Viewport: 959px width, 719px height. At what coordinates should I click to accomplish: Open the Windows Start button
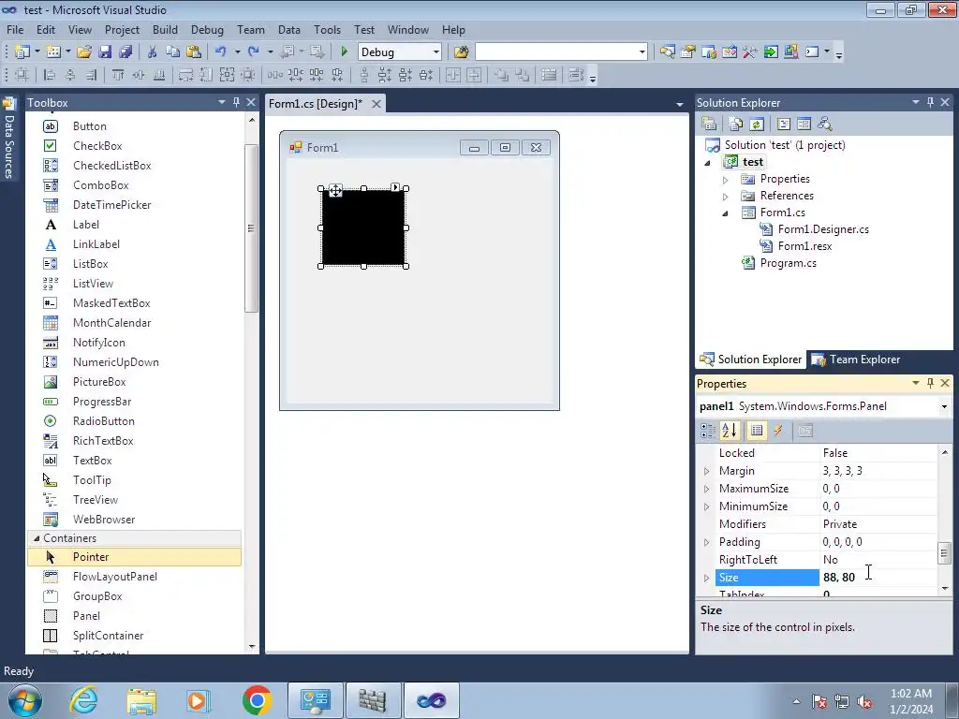pyautogui.click(x=25, y=700)
